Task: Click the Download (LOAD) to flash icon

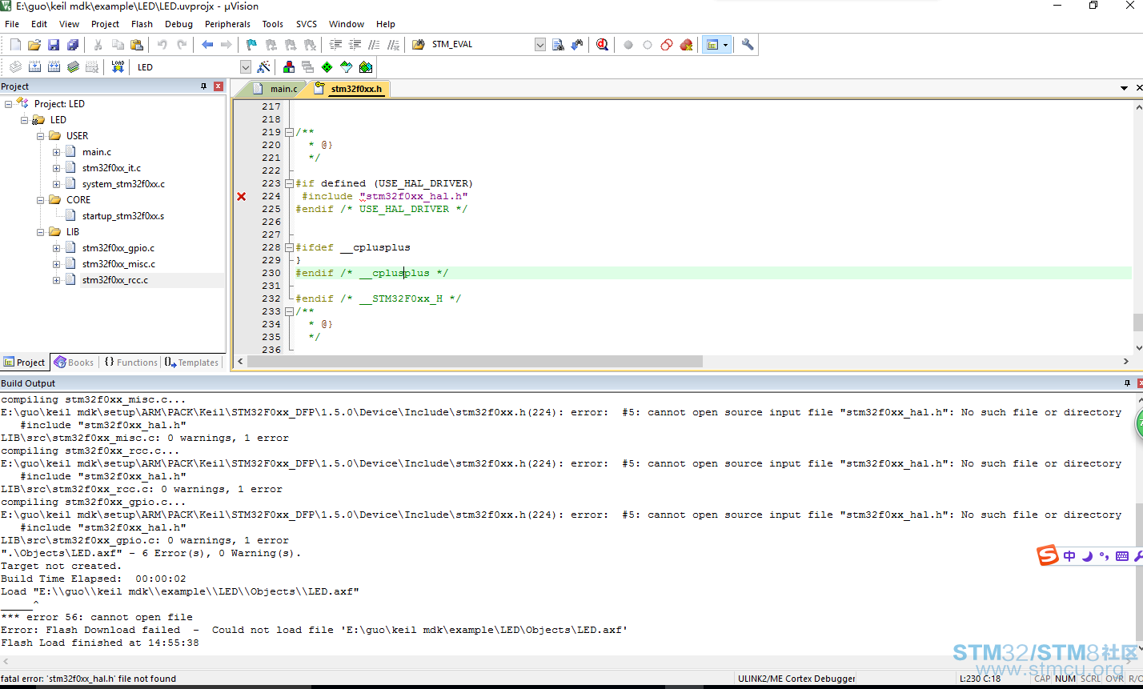Action: [x=118, y=67]
